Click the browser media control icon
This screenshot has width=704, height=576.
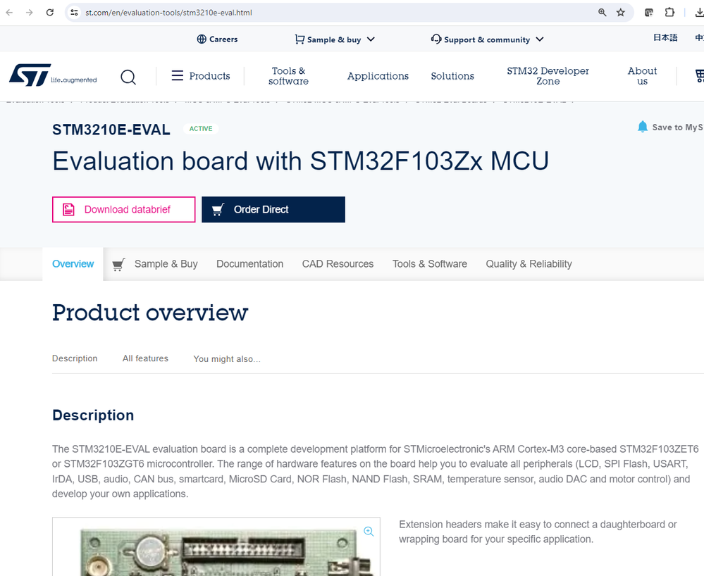649,13
